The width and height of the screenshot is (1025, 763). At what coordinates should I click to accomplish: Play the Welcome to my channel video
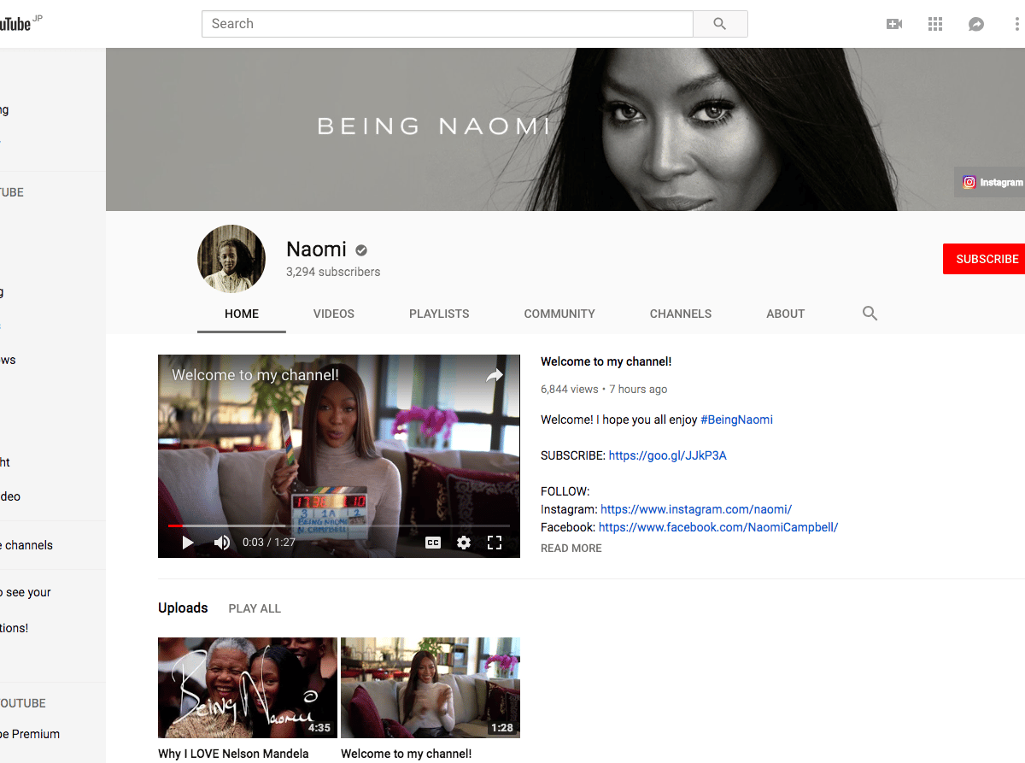tap(188, 543)
